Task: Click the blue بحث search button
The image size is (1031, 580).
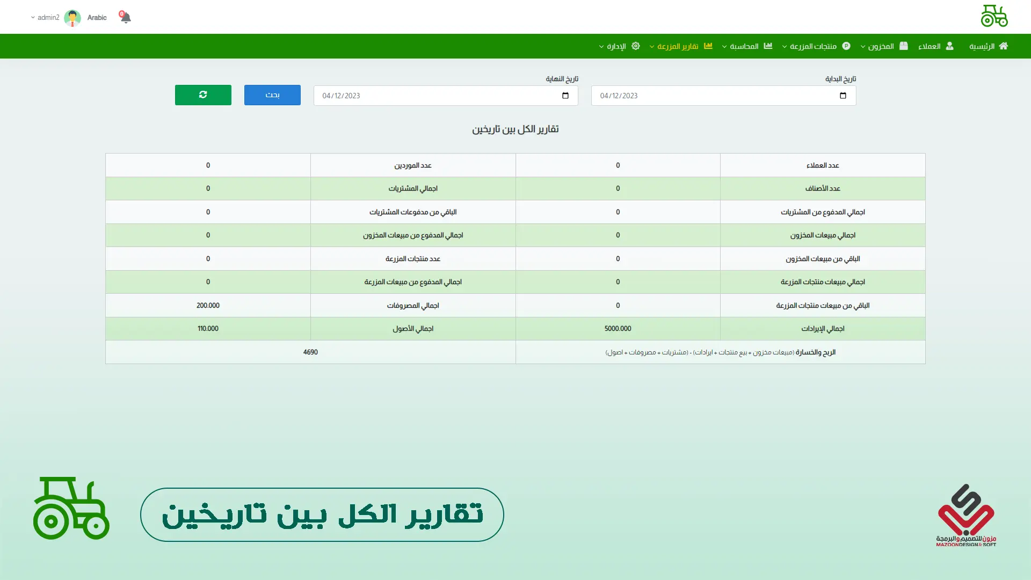Action: pos(272,95)
